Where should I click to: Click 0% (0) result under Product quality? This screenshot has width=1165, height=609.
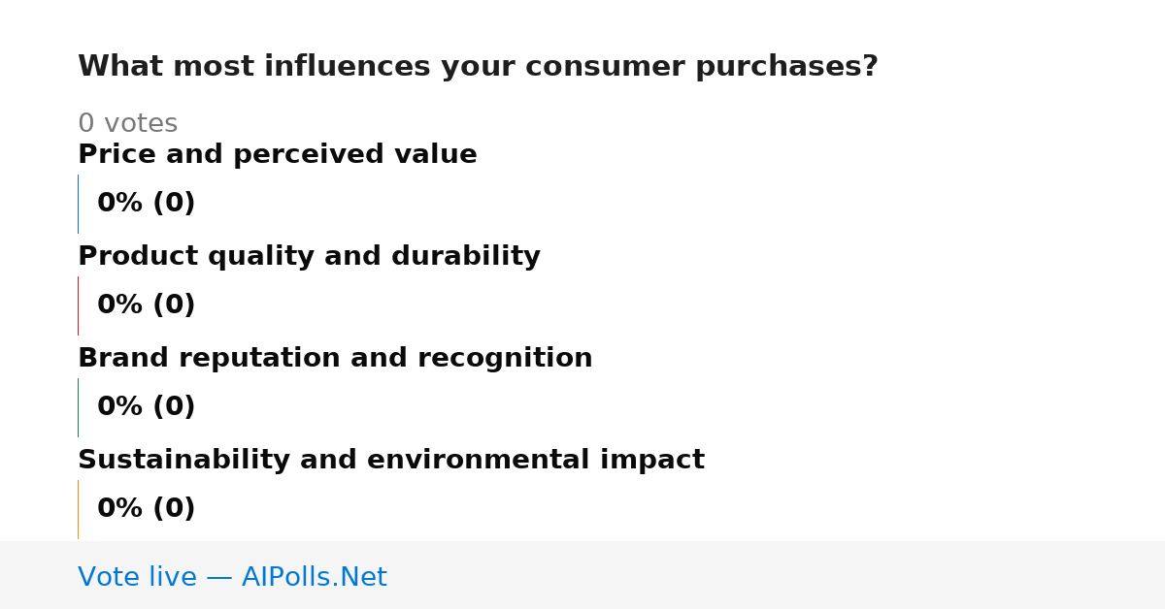[x=146, y=305]
